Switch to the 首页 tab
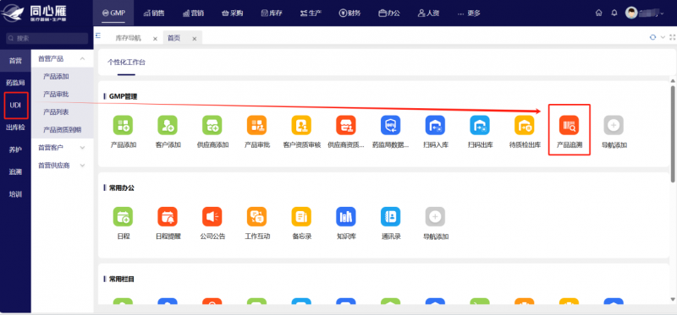Image resolution: width=677 pixels, height=315 pixels. [x=174, y=38]
